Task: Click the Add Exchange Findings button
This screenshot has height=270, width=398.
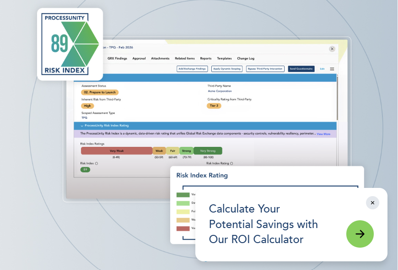Action: tap(192, 69)
